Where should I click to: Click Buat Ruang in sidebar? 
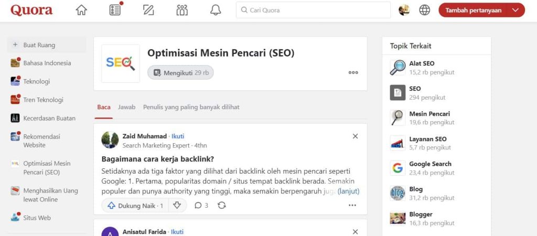(x=47, y=45)
